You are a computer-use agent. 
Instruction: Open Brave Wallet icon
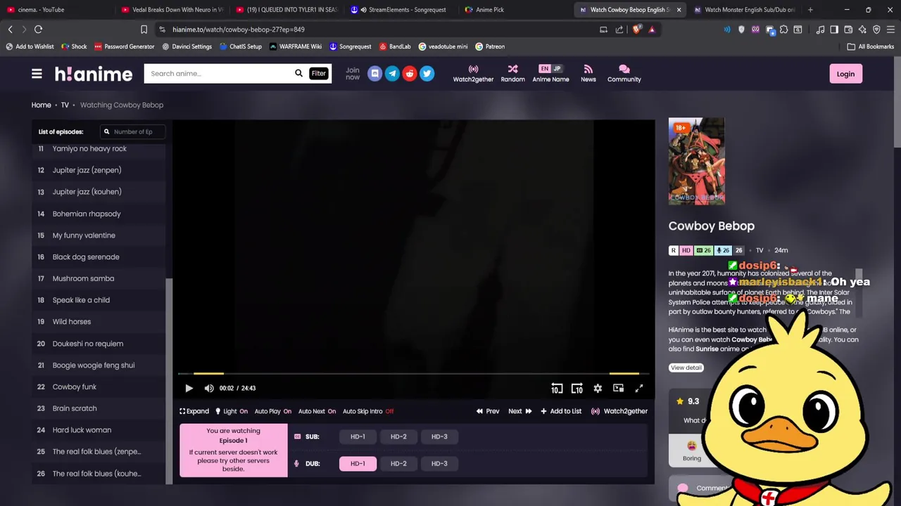(x=848, y=30)
